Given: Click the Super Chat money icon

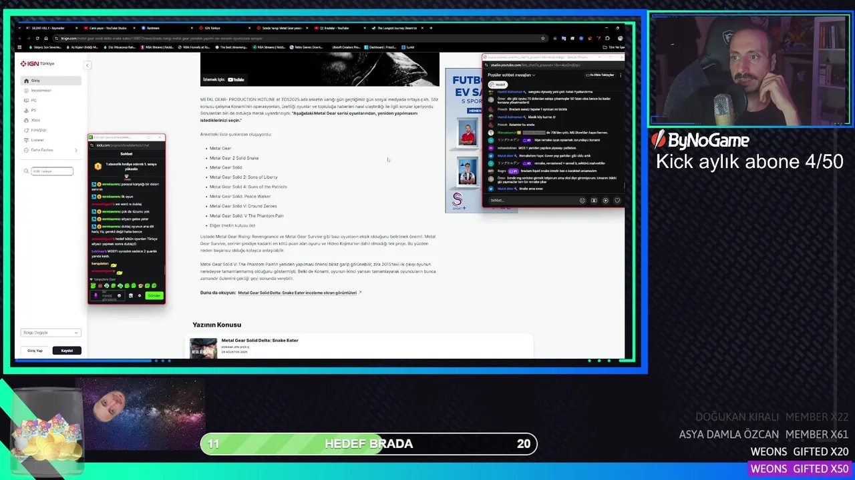Looking at the screenshot, I should click(x=594, y=200).
